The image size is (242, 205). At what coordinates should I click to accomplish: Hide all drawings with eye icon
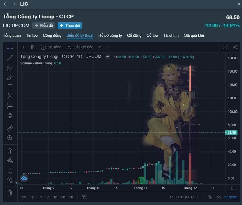coord(10,179)
